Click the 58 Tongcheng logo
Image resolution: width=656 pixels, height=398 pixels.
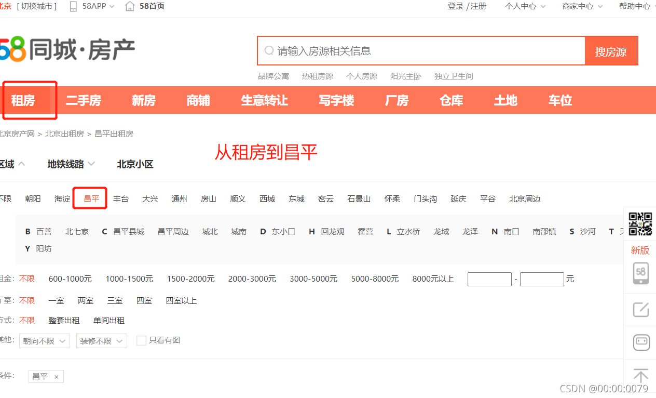coord(67,50)
